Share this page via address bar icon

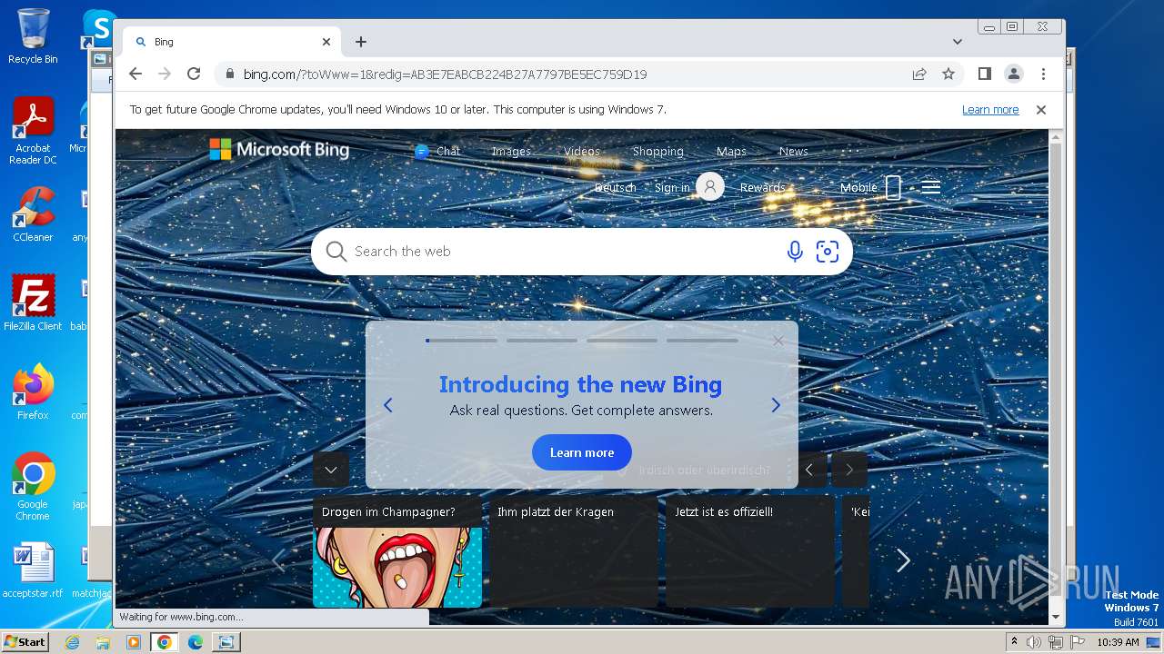click(919, 74)
